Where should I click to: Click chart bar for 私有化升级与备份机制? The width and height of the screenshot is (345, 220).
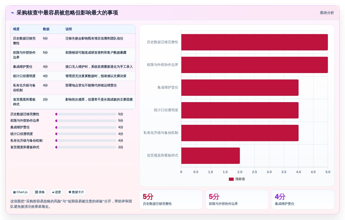coord(240,133)
